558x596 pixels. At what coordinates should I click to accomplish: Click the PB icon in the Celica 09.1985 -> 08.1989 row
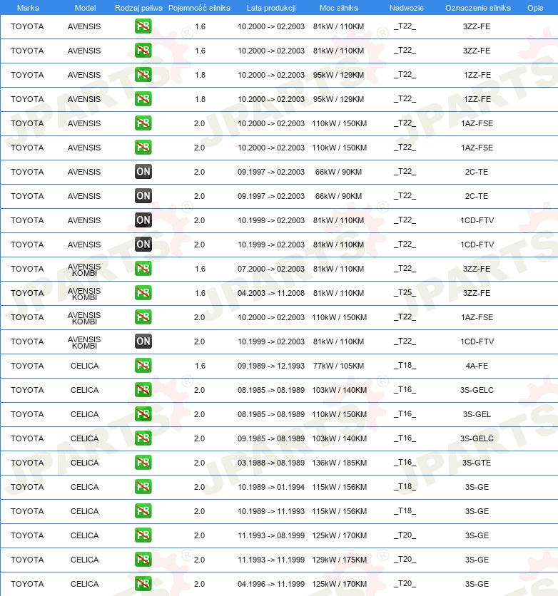[x=143, y=438]
